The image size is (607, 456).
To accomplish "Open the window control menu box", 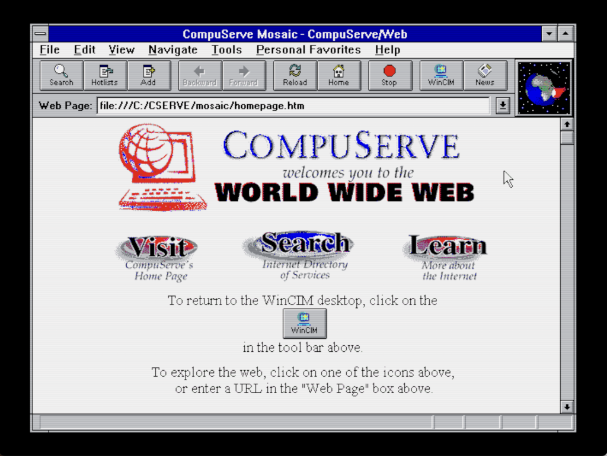I will 40,34.
